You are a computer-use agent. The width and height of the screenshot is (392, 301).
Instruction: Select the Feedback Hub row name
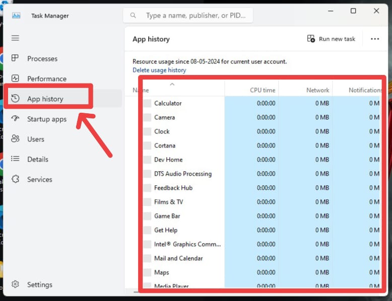coord(173,188)
